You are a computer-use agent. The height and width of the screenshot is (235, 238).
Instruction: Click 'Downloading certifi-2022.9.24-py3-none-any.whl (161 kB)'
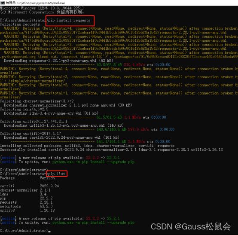tap(61, 137)
